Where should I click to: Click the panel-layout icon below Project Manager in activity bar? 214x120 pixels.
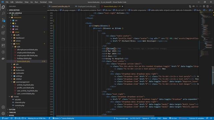point(3,46)
